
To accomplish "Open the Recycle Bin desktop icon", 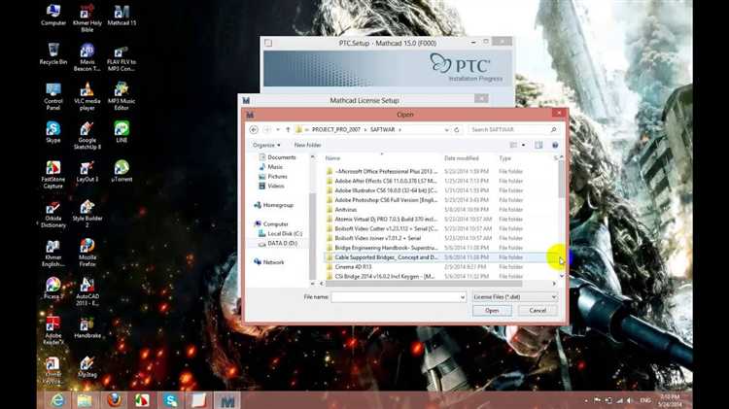I will pos(53,53).
